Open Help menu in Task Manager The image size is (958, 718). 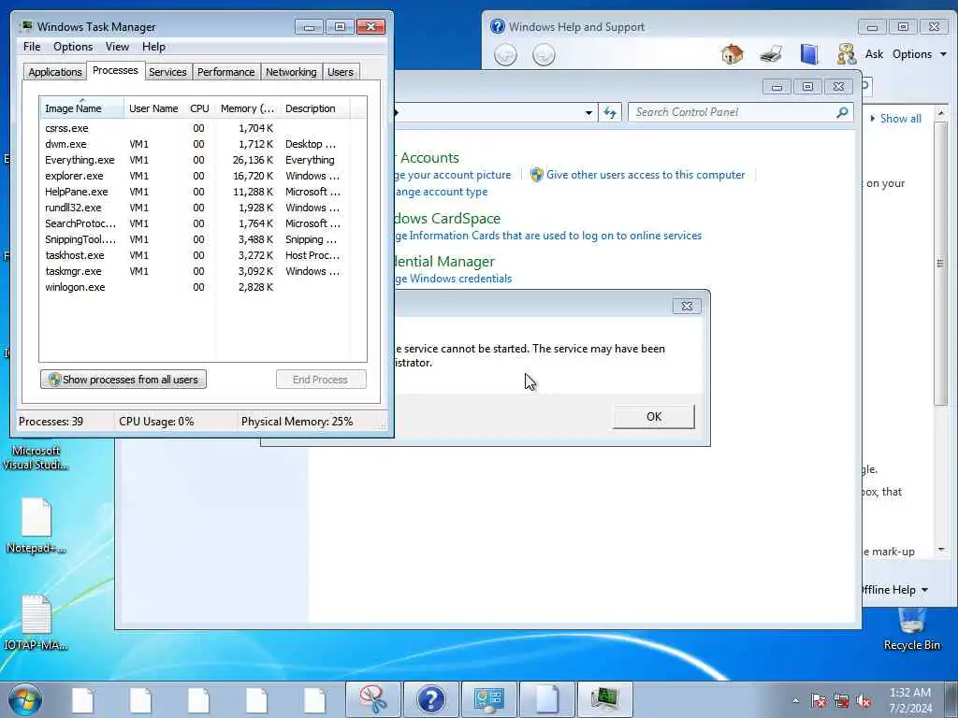coord(153,47)
